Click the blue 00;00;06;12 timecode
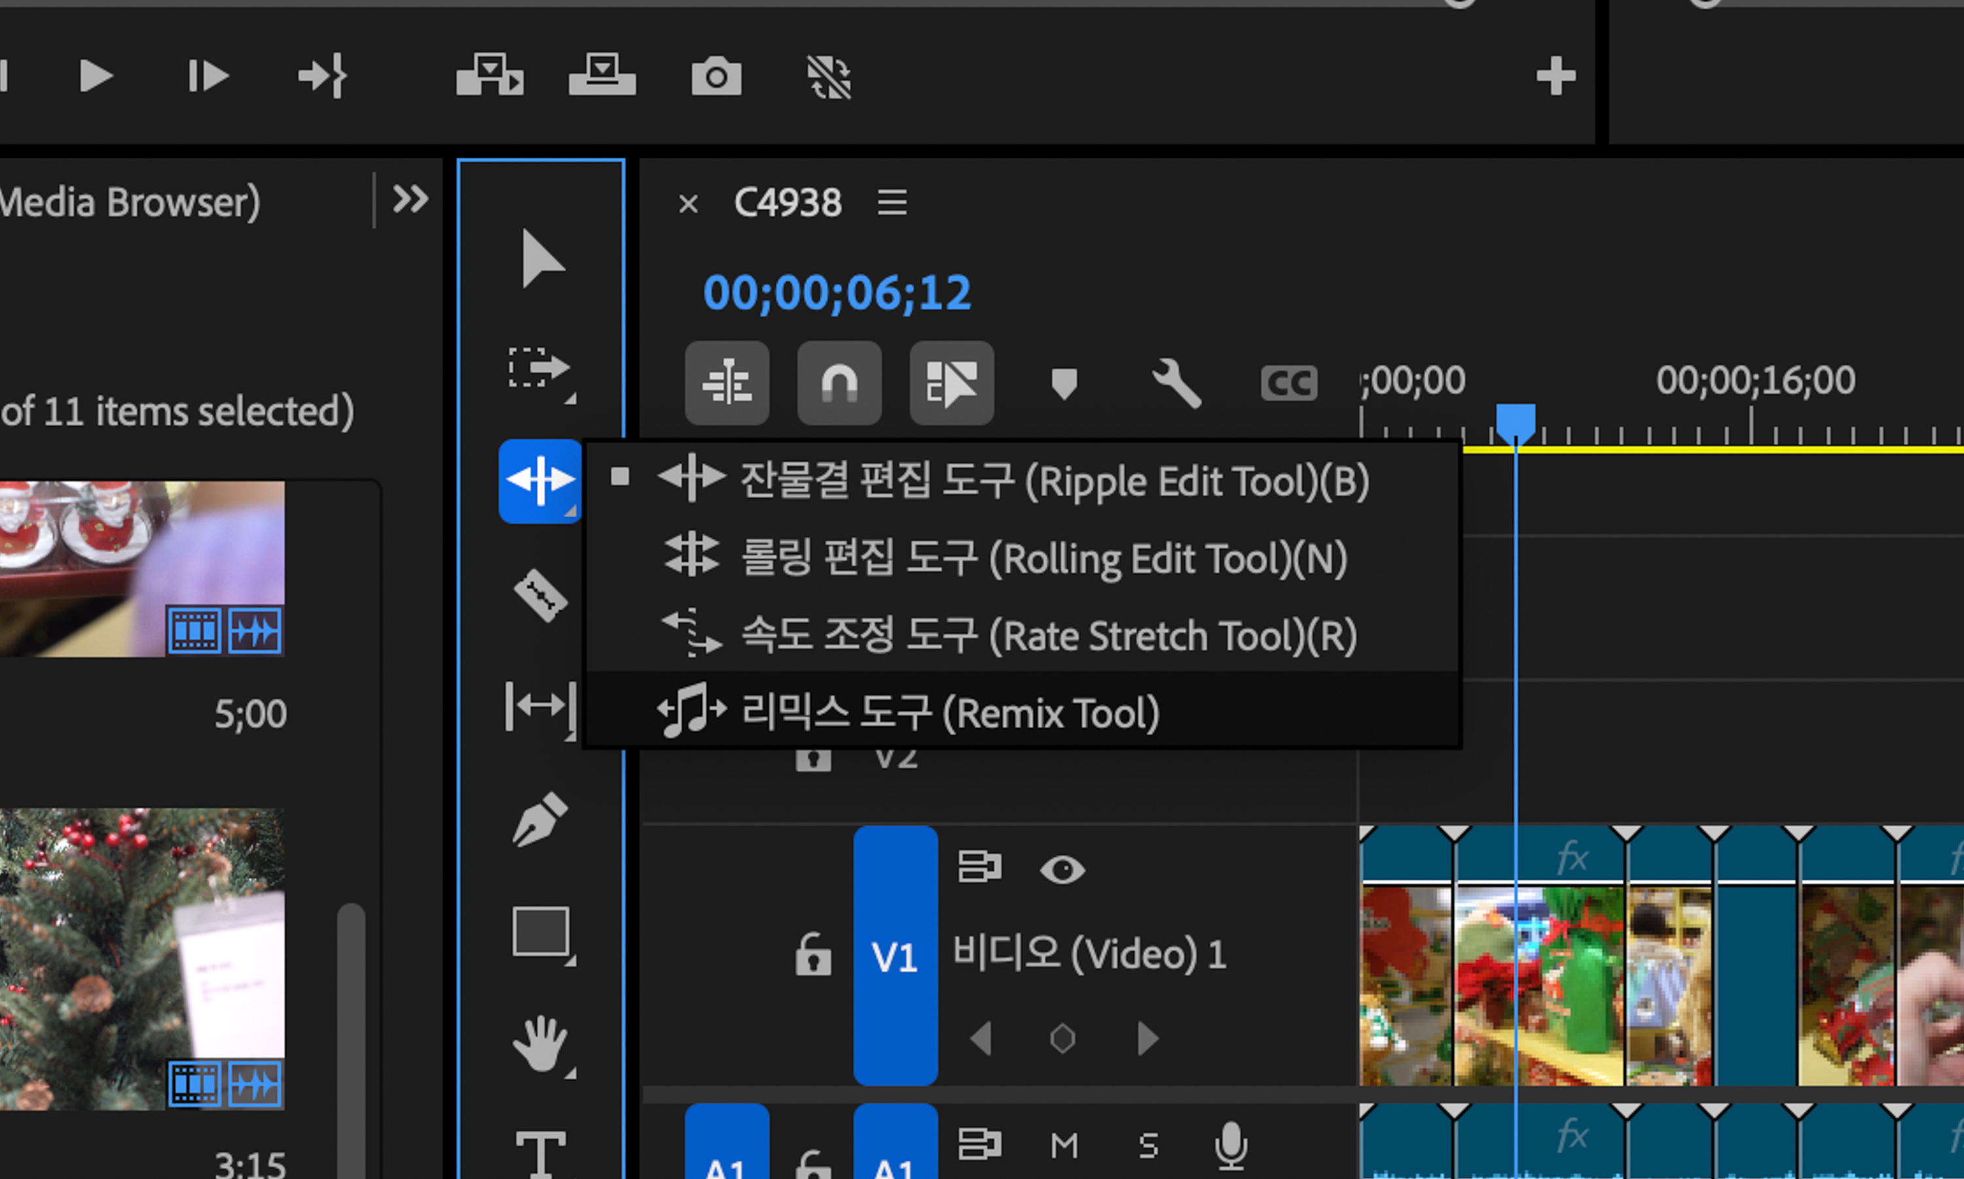Viewport: 1964px width, 1179px height. (837, 293)
